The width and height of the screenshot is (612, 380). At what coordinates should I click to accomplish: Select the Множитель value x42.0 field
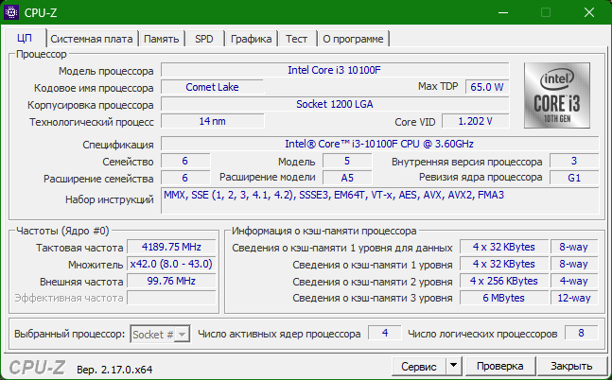tap(166, 265)
